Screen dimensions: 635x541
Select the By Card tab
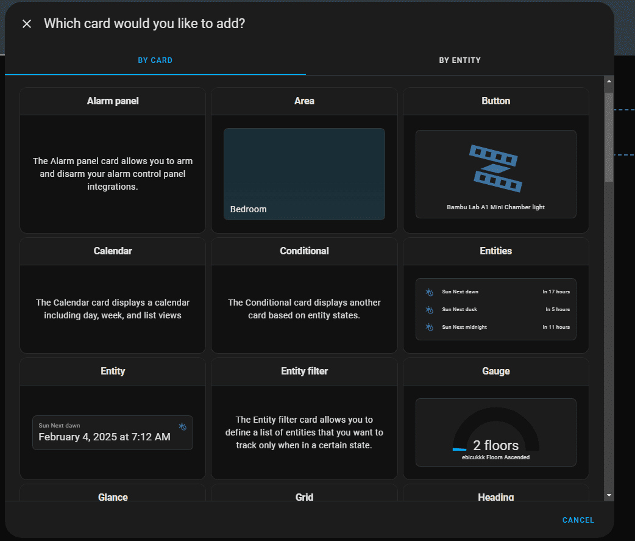pos(155,60)
